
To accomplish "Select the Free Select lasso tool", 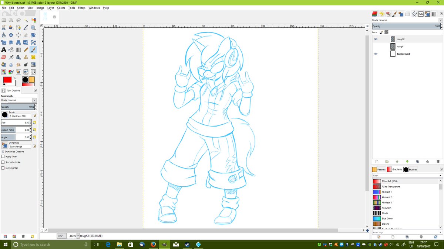I will coord(18,20).
